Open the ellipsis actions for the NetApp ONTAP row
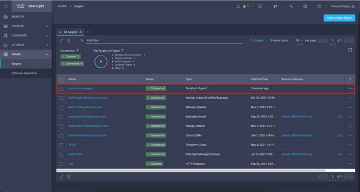360x192 pixels. [x=350, y=126]
